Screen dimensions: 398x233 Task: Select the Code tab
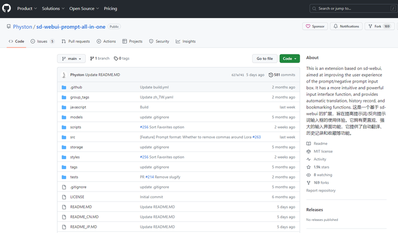point(16,41)
